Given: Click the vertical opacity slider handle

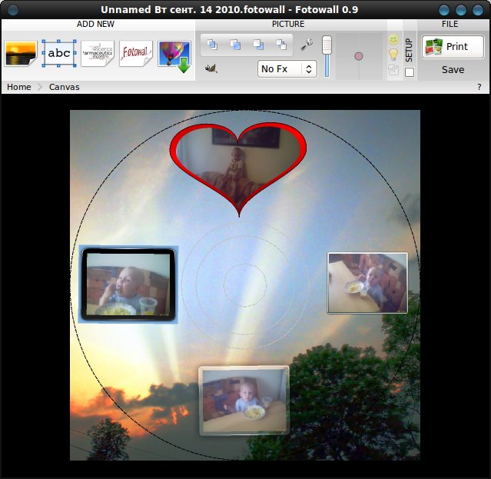Looking at the screenshot, I should pos(327,45).
